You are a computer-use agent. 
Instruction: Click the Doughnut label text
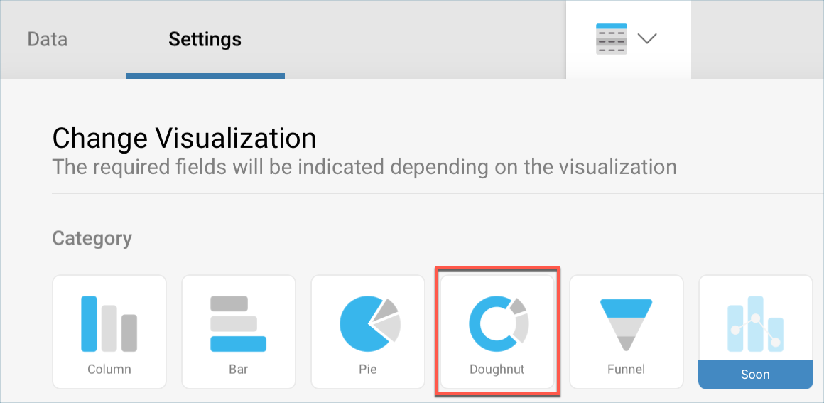pos(497,370)
